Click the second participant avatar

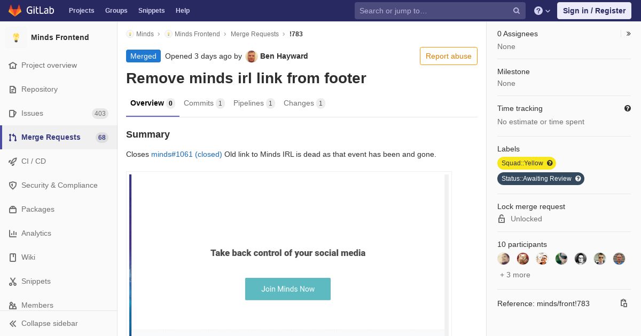coord(523,259)
